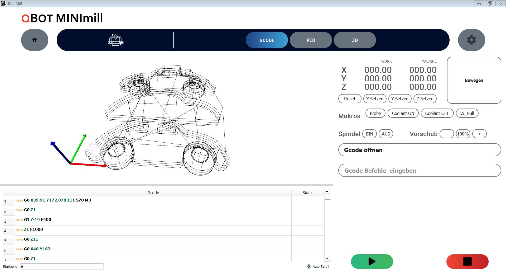Stop the job with red stop button
Viewport: 506px width, 272px height.
pyautogui.click(x=467, y=261)
